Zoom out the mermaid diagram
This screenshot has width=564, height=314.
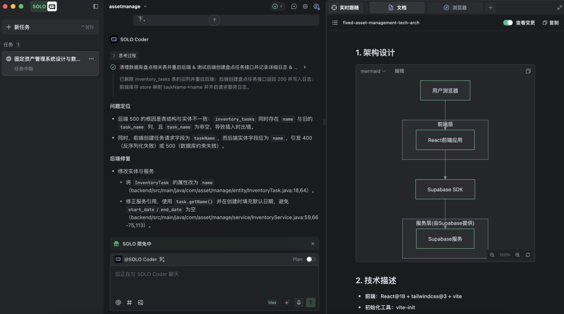[x=492, y=255]
